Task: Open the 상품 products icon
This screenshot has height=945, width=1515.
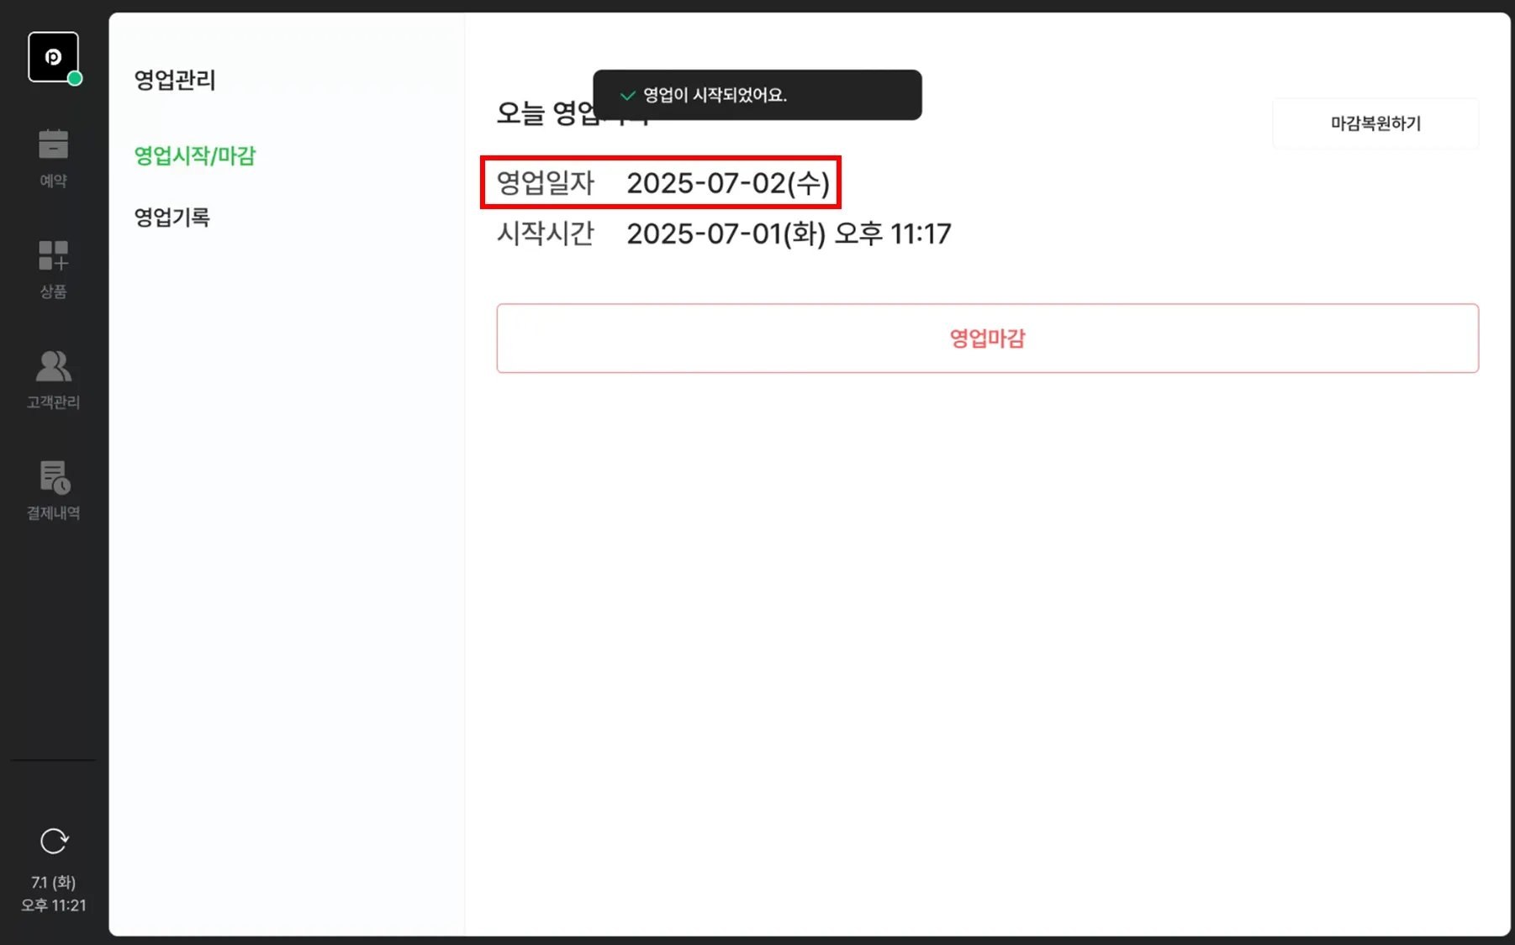Action: pos(53,255)
